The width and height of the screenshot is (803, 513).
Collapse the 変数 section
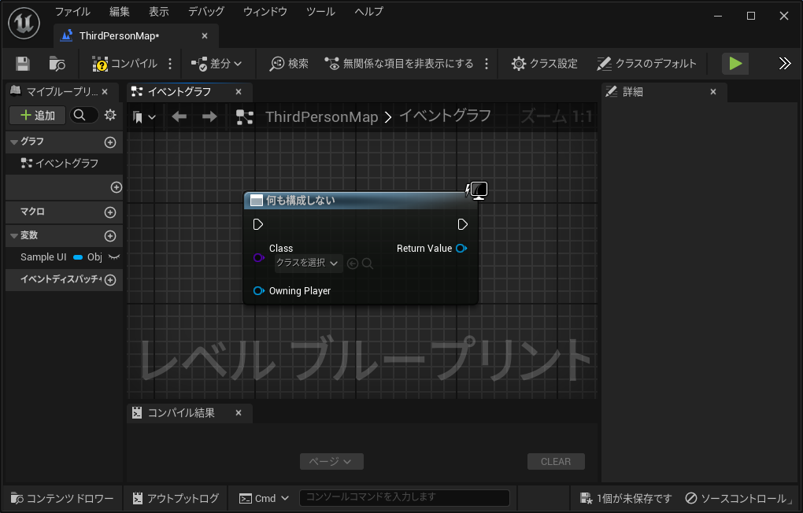click(14, 235)
